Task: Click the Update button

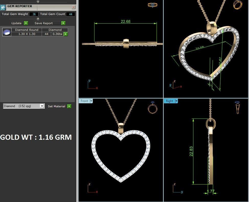Action: click(x=17, y=23)
